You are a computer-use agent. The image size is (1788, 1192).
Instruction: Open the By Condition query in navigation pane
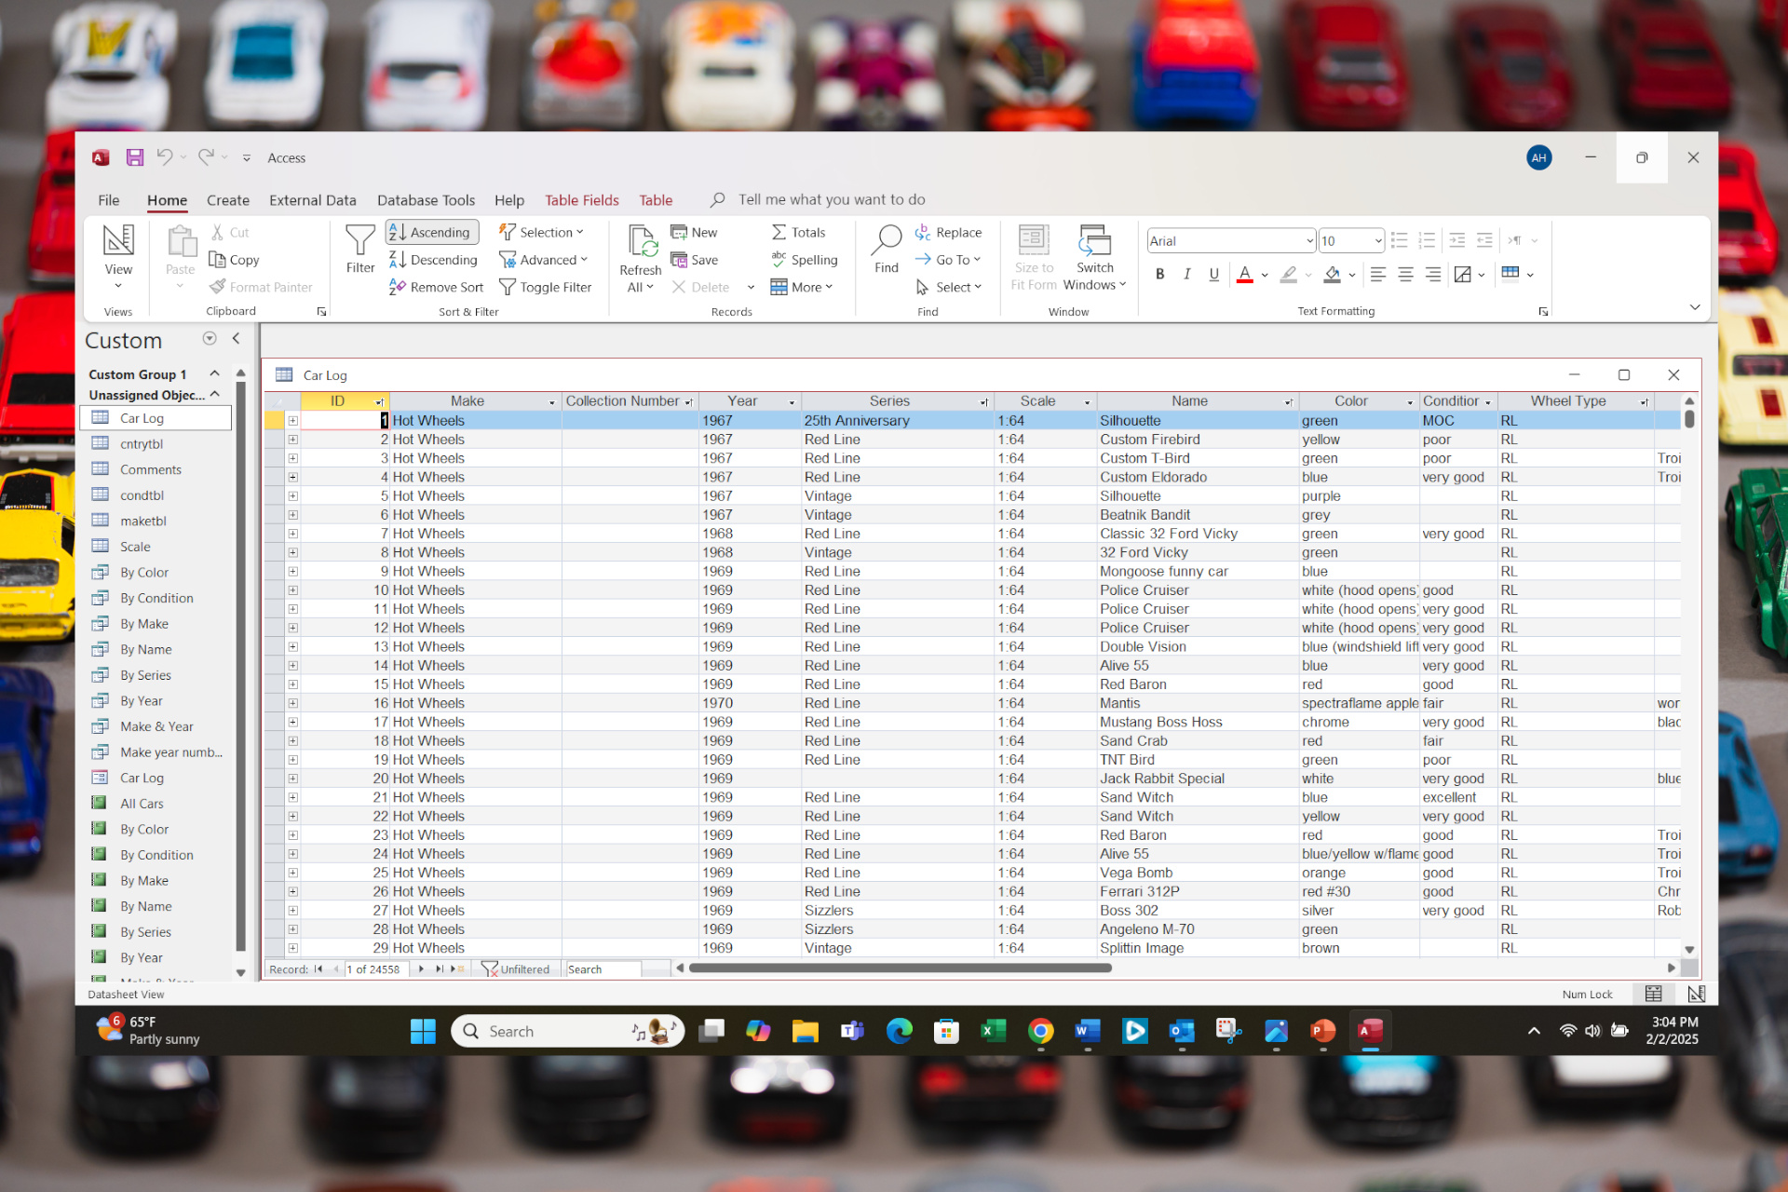click(x=156, y=598)
